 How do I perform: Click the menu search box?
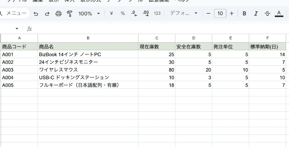pyautogui.click(x=14, y=13)
